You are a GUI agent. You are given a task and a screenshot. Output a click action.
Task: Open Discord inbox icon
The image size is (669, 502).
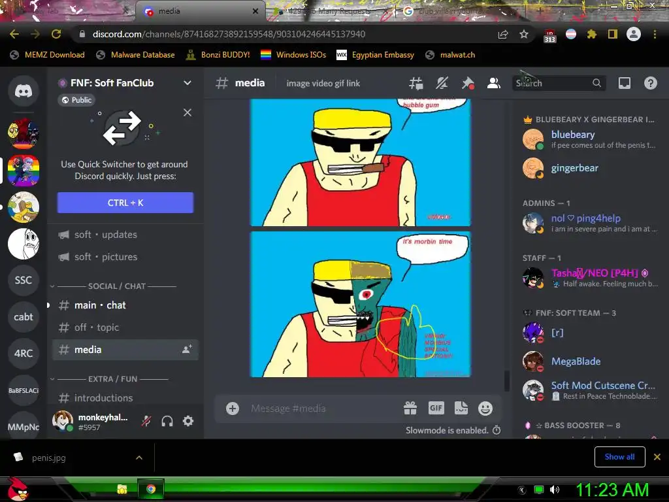pyautogui.click(x=625, y=83)
